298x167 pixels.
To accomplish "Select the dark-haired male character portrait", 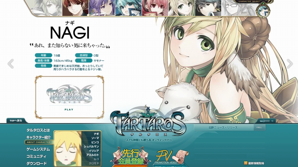I will pyautogui.click(x=208, y=8).
